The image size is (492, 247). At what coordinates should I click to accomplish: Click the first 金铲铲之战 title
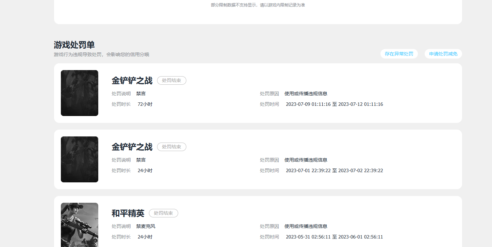(132, 81)
